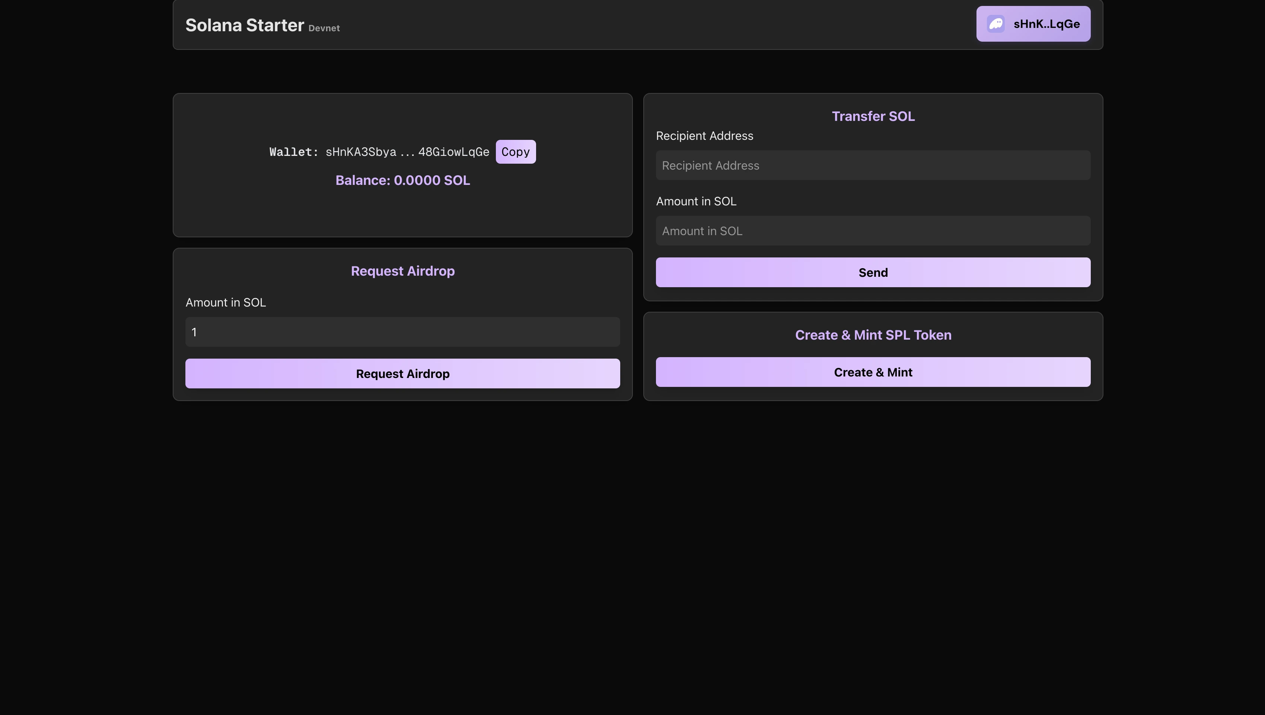Viewport: 1265px width, 715px height.
Task: Click the bold Wallet: label text
Action: point(294,152)
